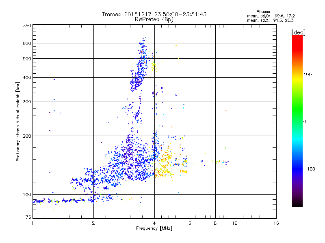Click the "300" y-axis tick label
This screenshot has width=325, height=243.
27,102
